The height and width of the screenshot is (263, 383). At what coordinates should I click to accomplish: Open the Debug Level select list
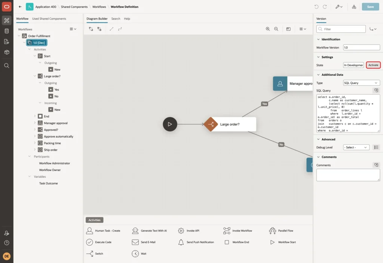[x=356, y=147]
